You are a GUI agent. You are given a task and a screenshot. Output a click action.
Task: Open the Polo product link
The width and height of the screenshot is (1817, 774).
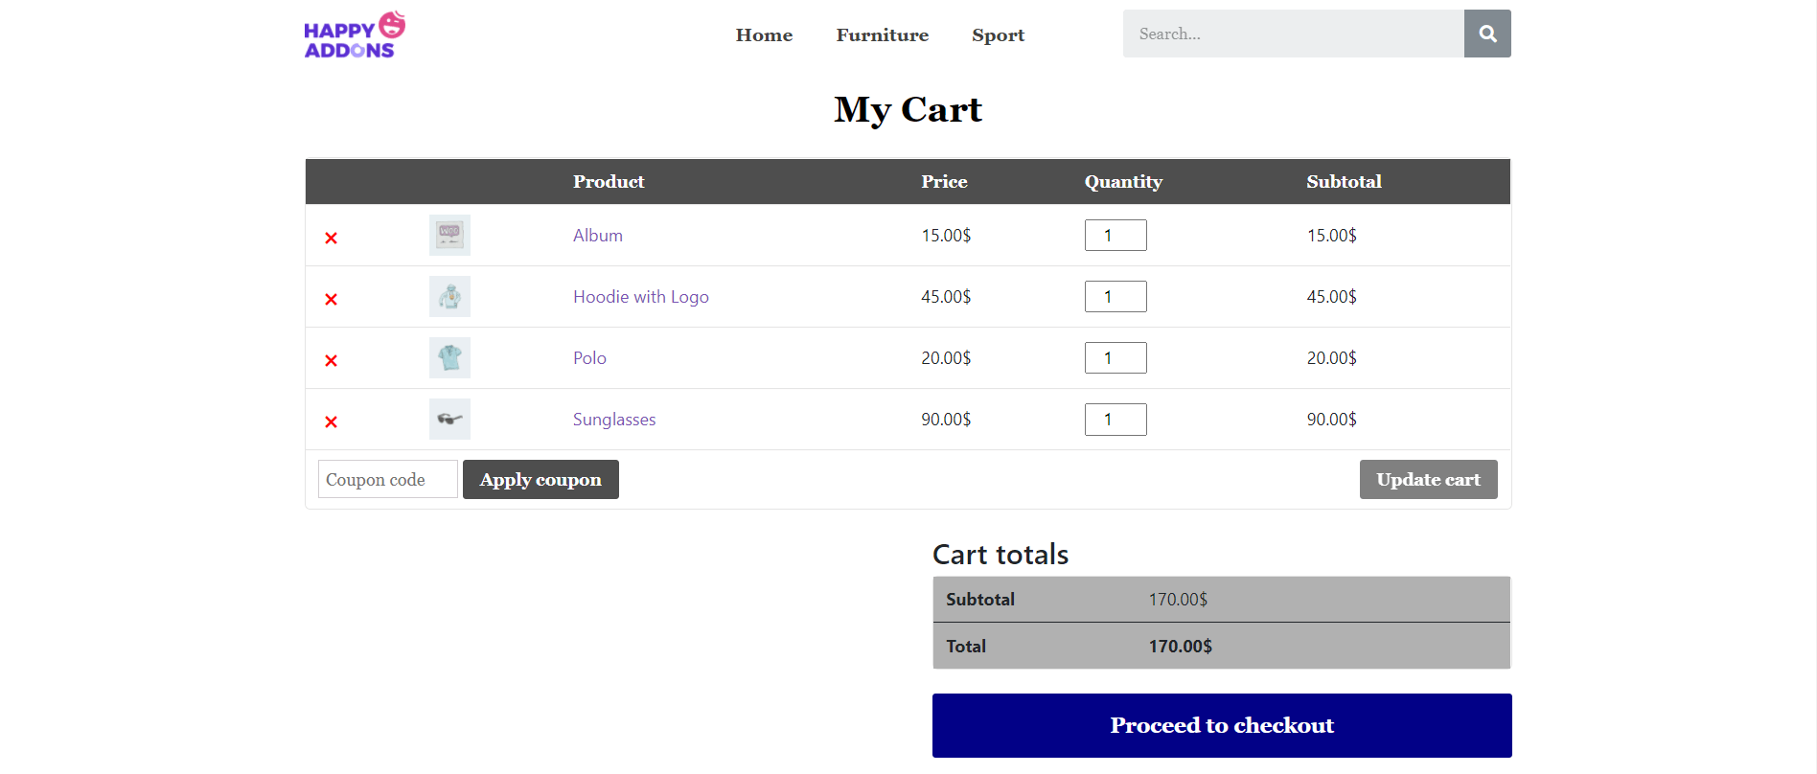[589, 357]
